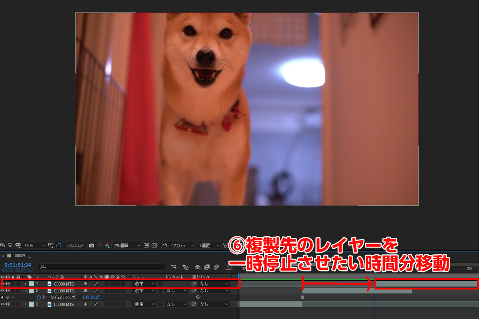Viewport: 479px width, 319px height.
Task: Select the label color swatch of layer 1
Action: (31, 283)
